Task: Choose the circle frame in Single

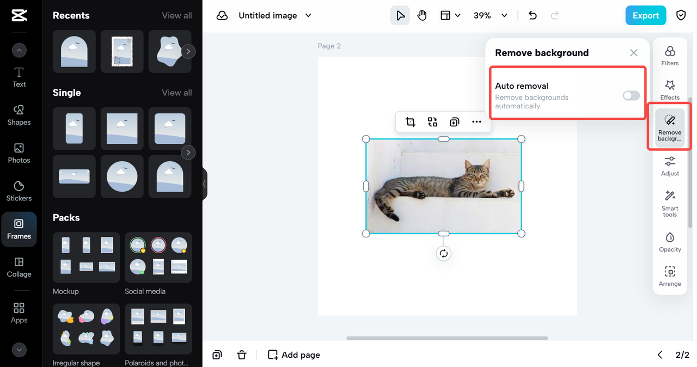Action: click(122, 176)
